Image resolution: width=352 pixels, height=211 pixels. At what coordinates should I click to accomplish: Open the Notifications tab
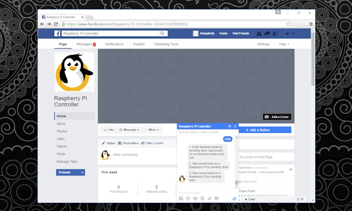114,44
